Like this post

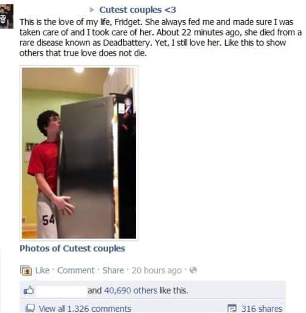[42, 270]
